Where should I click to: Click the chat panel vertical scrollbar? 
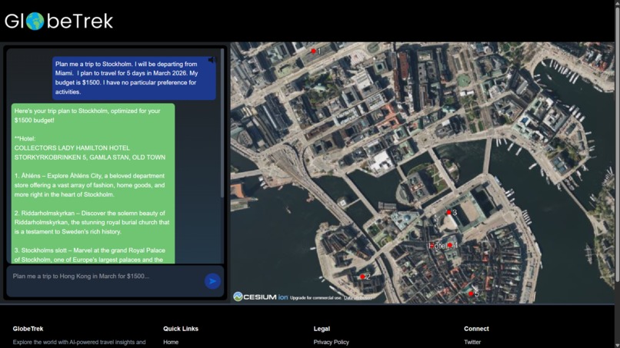[x=222, y=123]
